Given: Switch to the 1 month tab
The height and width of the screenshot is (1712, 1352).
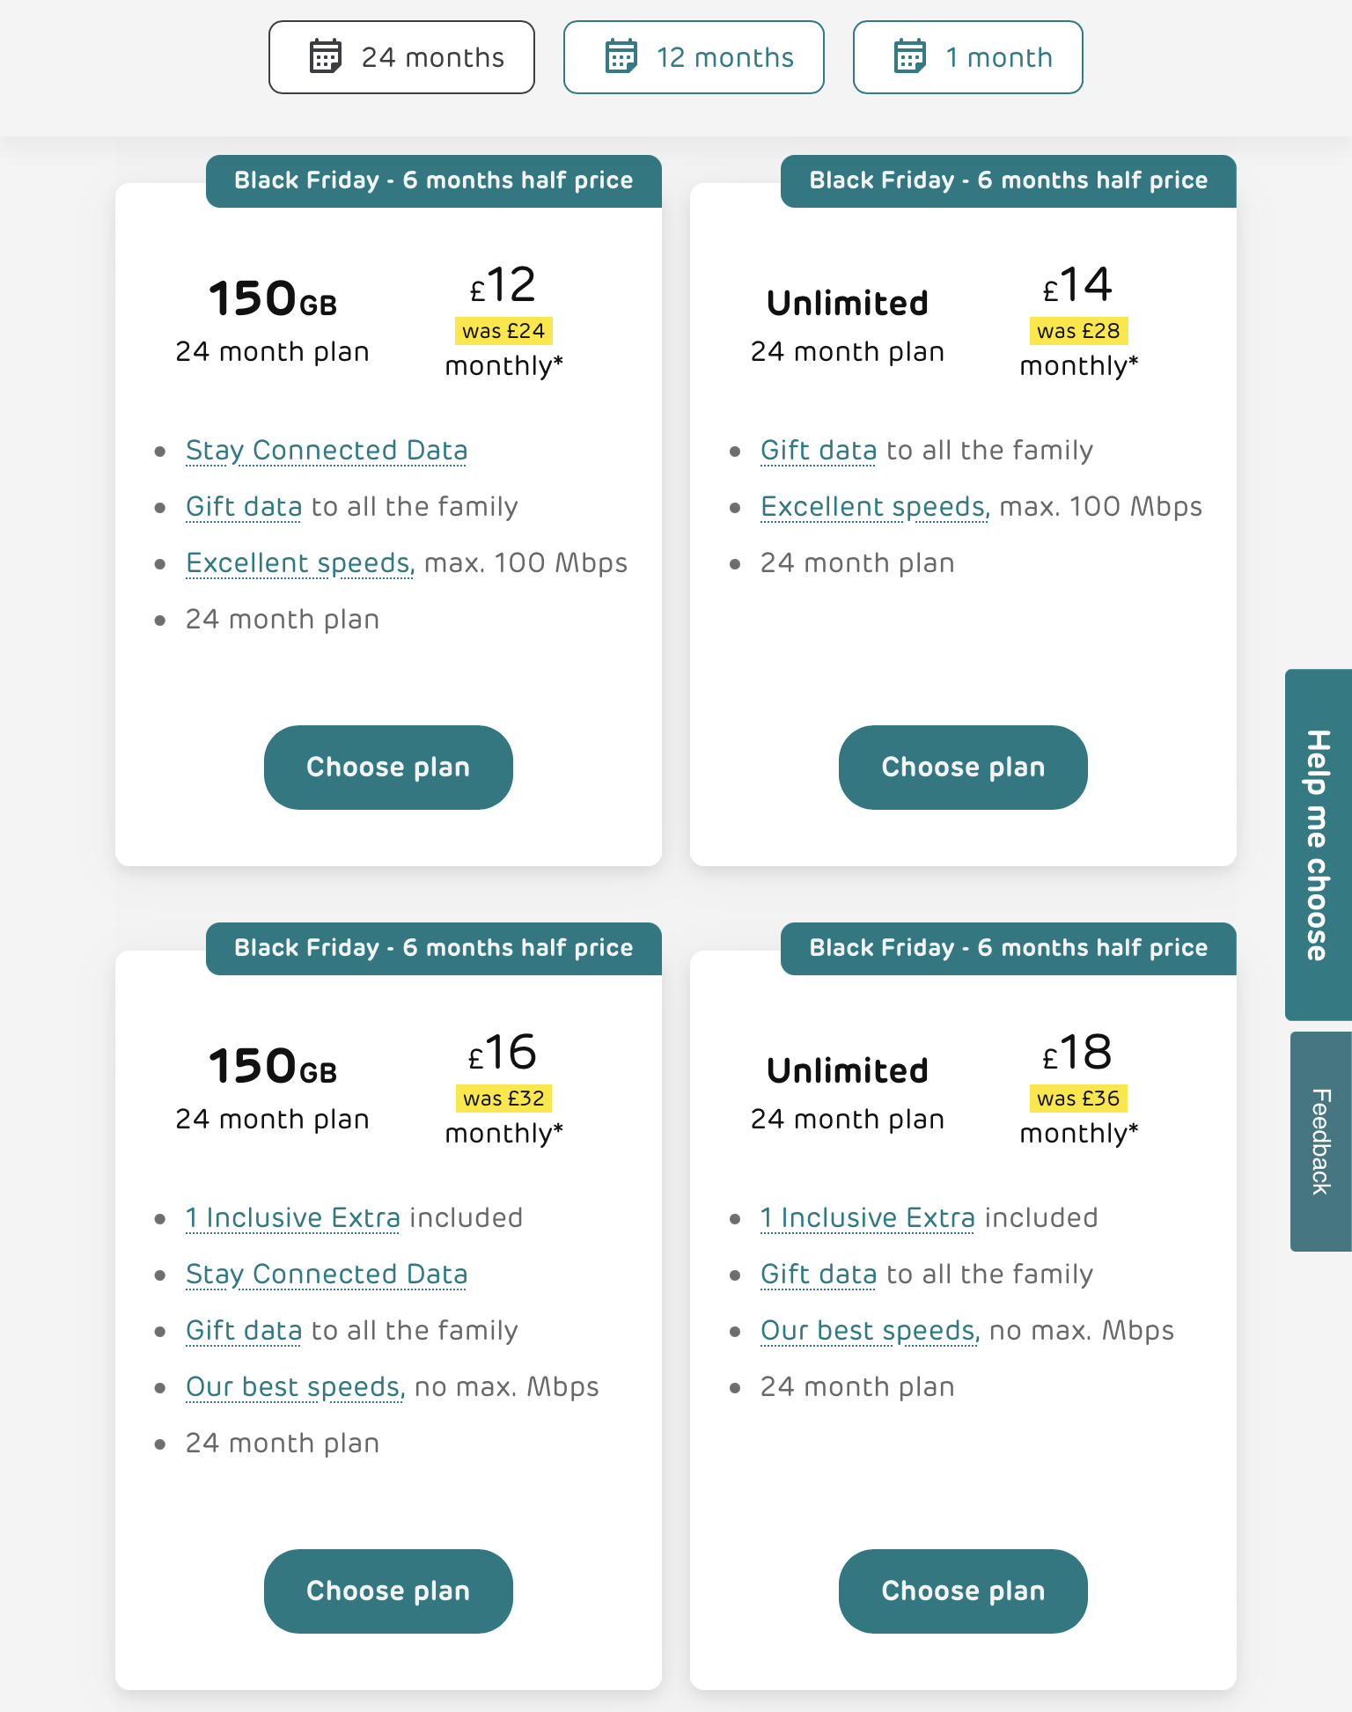Looking at the screenshot, I should click(x=967, y=57).
